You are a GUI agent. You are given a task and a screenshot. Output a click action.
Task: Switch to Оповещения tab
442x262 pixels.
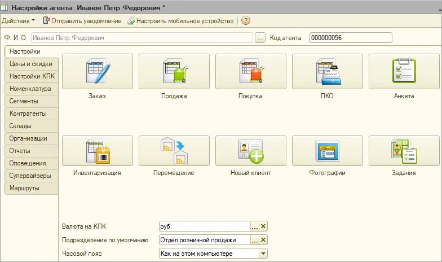coord(31,163)
